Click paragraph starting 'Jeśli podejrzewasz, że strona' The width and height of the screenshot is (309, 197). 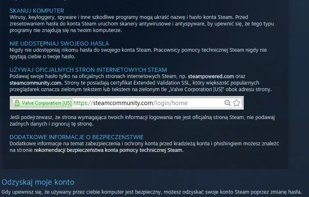[142, 121]
